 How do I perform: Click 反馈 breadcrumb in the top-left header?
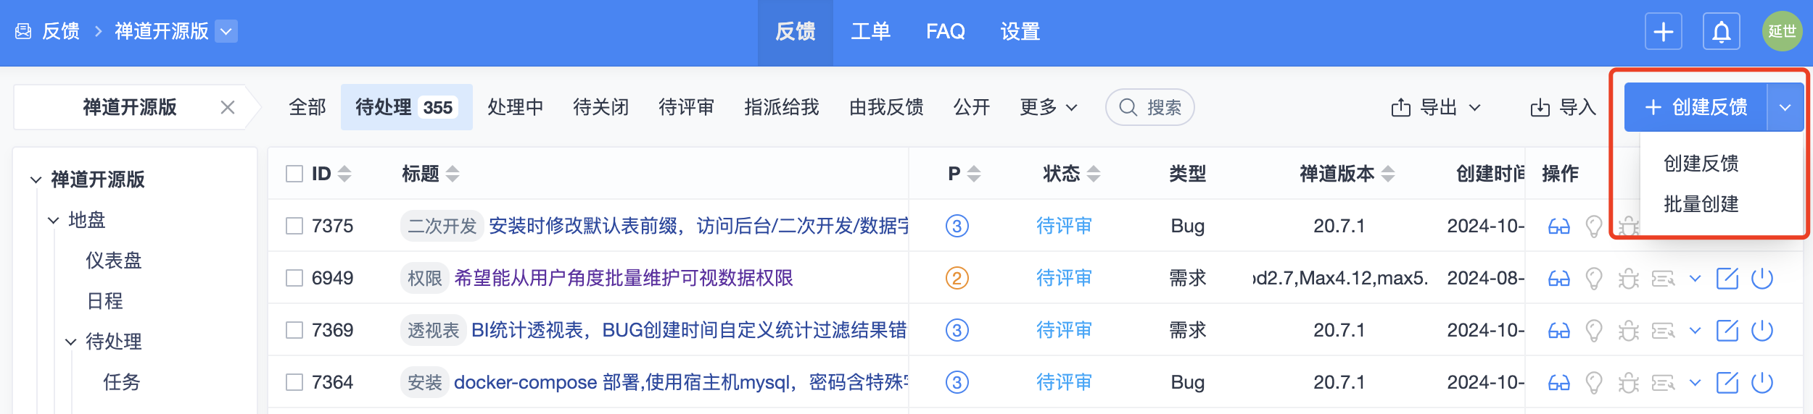[61, 32]
